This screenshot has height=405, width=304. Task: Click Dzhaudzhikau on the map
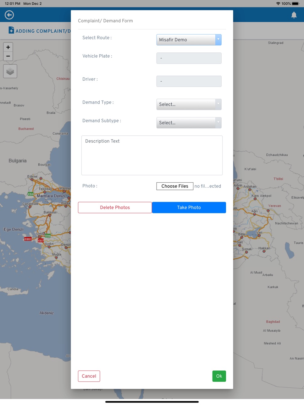277,155
